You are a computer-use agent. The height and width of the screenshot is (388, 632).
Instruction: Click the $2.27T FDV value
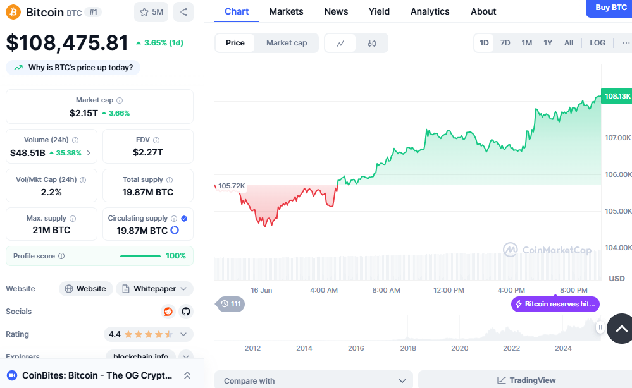(x=148, y=152)
